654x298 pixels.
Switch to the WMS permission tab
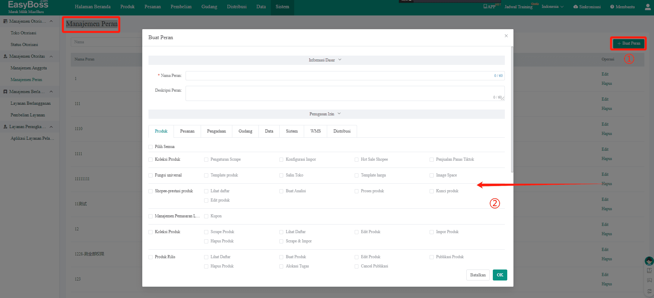[315, 131]
